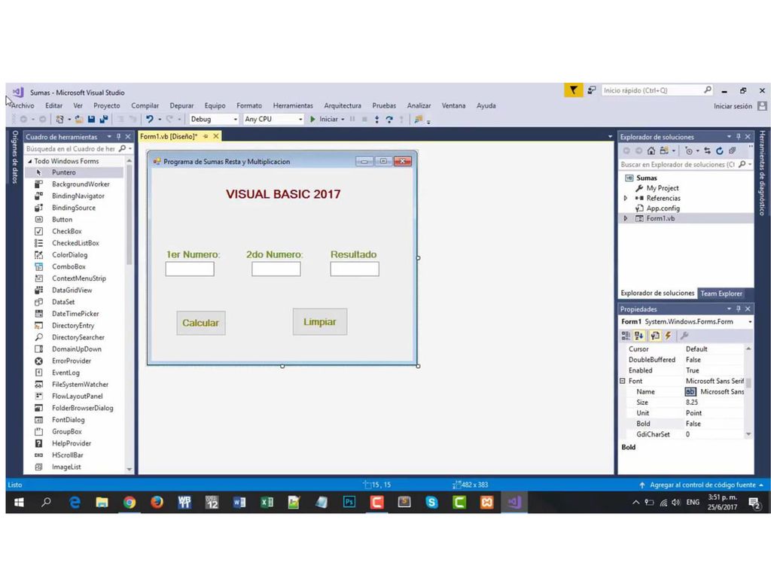The image size is (771, 578).
Task: Open Chrome from the Windows taskbar
Action: pyautogui.click(x=130, y=502)
